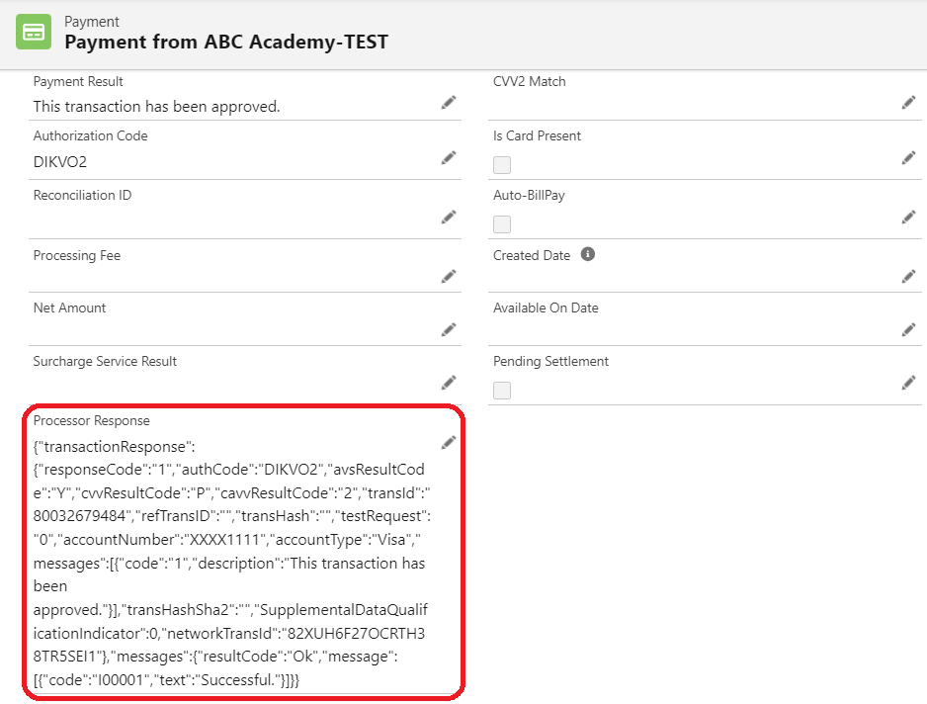
Task: Edit the Net Amount field pencil
Action: (449, 329)
